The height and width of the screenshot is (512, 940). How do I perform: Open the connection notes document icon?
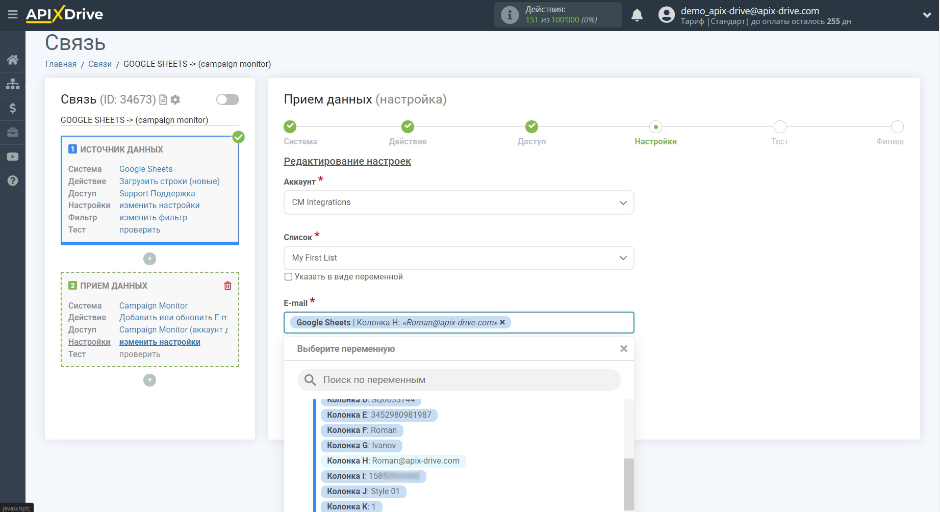pyautogui.click(x=163, y=99)
